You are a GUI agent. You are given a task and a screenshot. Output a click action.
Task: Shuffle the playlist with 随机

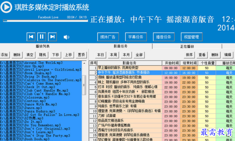click(x=43, y=55)
